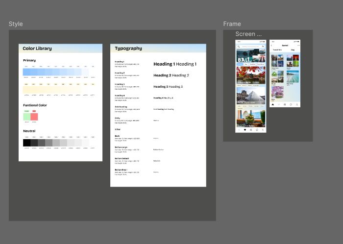343x244 pixels.
Task: Open the city skyline collage in the Saved screen
Action: coord(277,61)
